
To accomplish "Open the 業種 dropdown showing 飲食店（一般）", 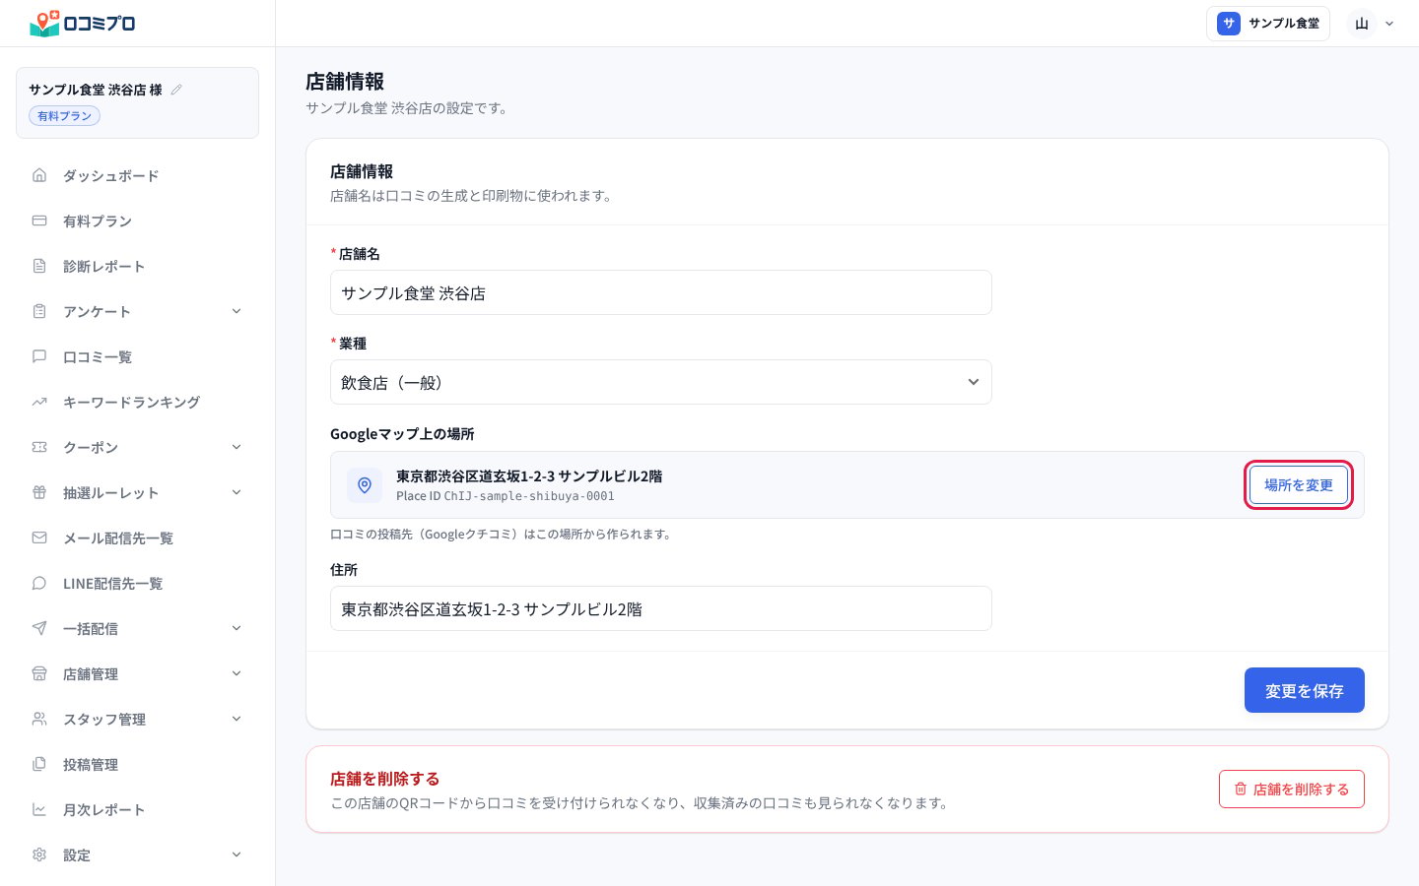I will [x=661, y=382].
